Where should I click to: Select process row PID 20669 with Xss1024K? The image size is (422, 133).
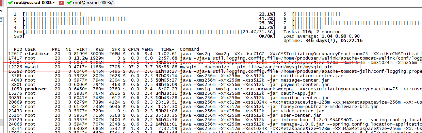pos(215,102)
